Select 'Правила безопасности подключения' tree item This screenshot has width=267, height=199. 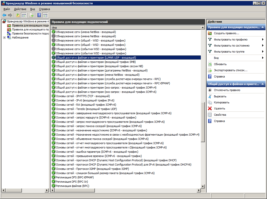30,33
